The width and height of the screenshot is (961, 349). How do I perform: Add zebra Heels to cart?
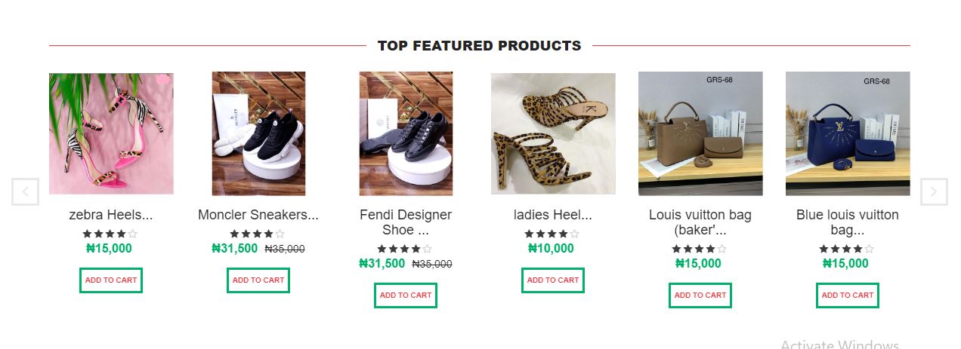tap(111, 280)
